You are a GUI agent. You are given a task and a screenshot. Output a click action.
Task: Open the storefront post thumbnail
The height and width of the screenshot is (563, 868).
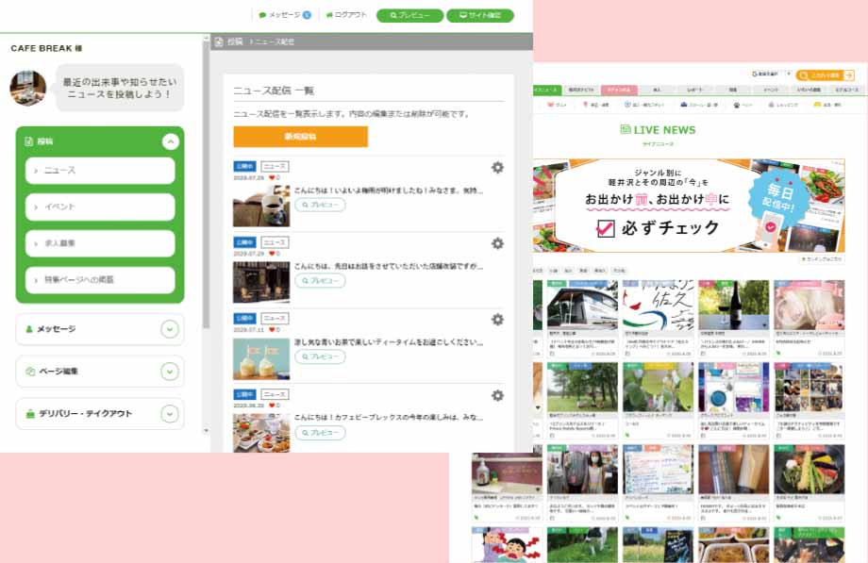point(261,282)
